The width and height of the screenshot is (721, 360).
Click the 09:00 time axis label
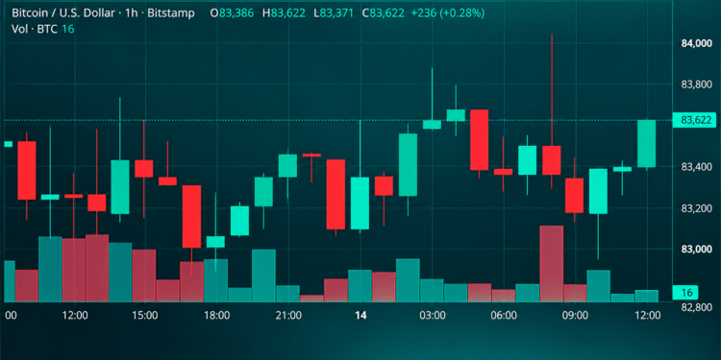[576, 316]
